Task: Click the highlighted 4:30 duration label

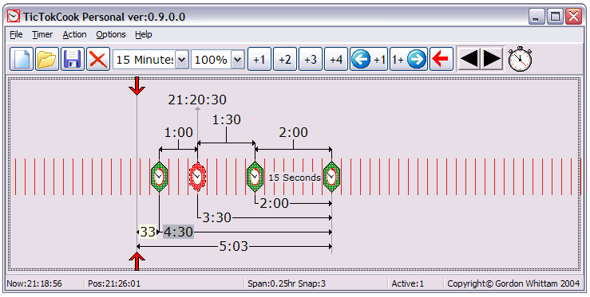Action: [178, 232]
